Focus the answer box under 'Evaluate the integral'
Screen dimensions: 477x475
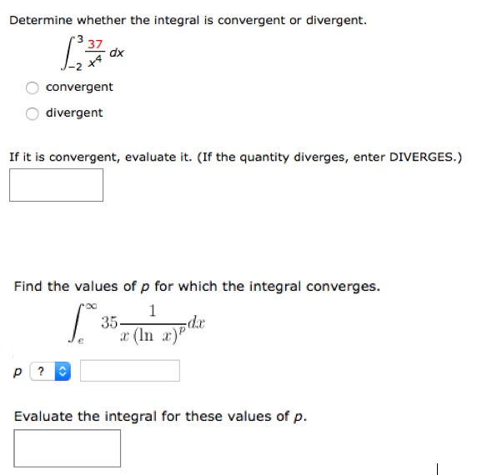tap(68, 448)
